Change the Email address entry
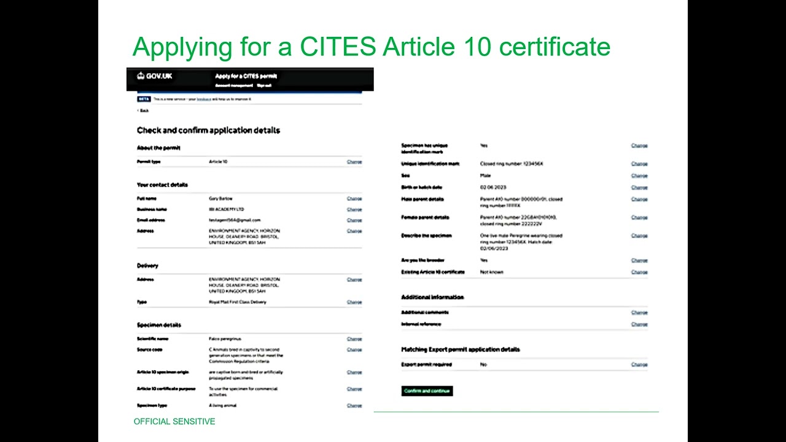This screenshot has height=442, width=786. click(354, 220)
